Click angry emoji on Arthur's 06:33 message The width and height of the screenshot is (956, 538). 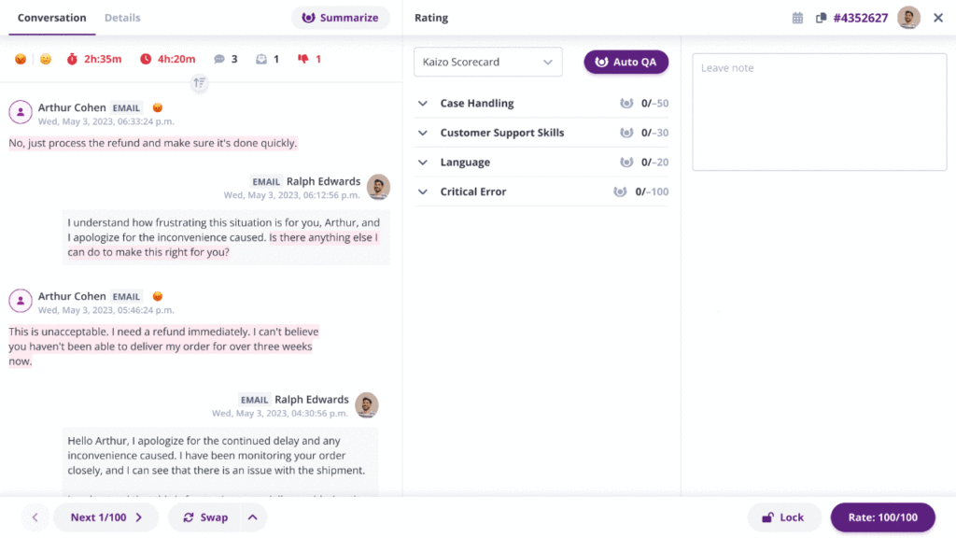[x=157, y=108]
